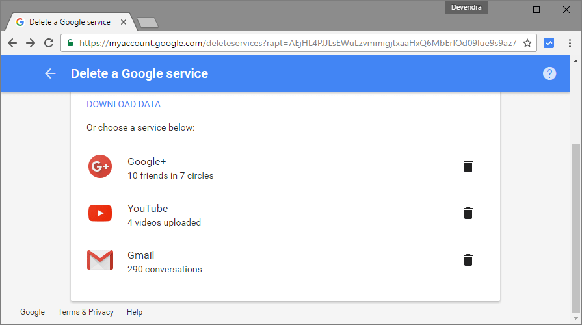The height and width of the screenshot is (325, 582).
Task: Click the Help footer link
Action: 135,312
